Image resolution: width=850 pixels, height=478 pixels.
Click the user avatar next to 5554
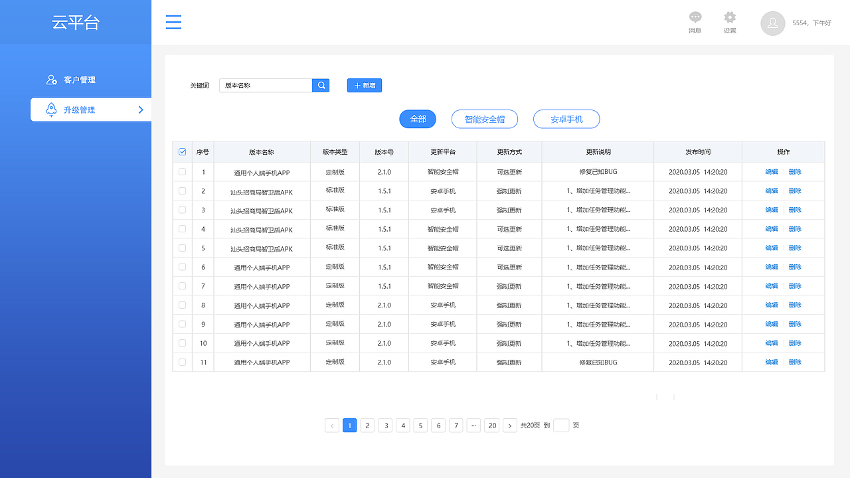[x=772, y=23]
